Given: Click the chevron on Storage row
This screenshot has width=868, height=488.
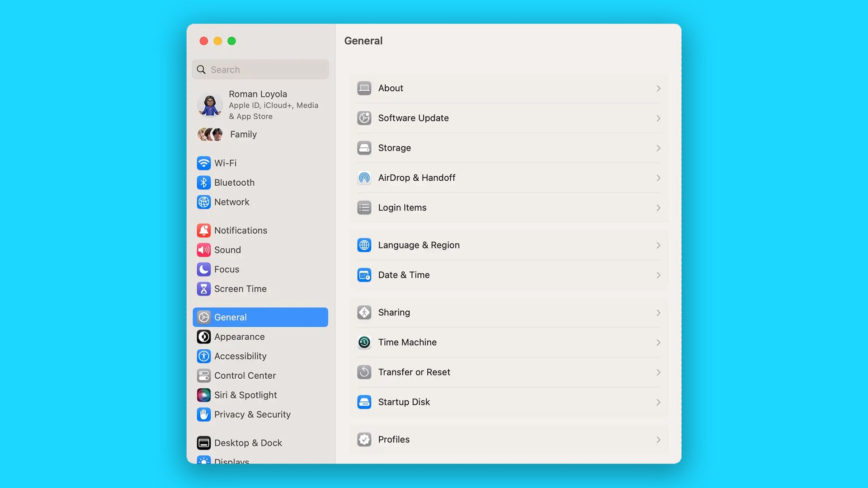Looking at the screenshot, I should [658, 148].
